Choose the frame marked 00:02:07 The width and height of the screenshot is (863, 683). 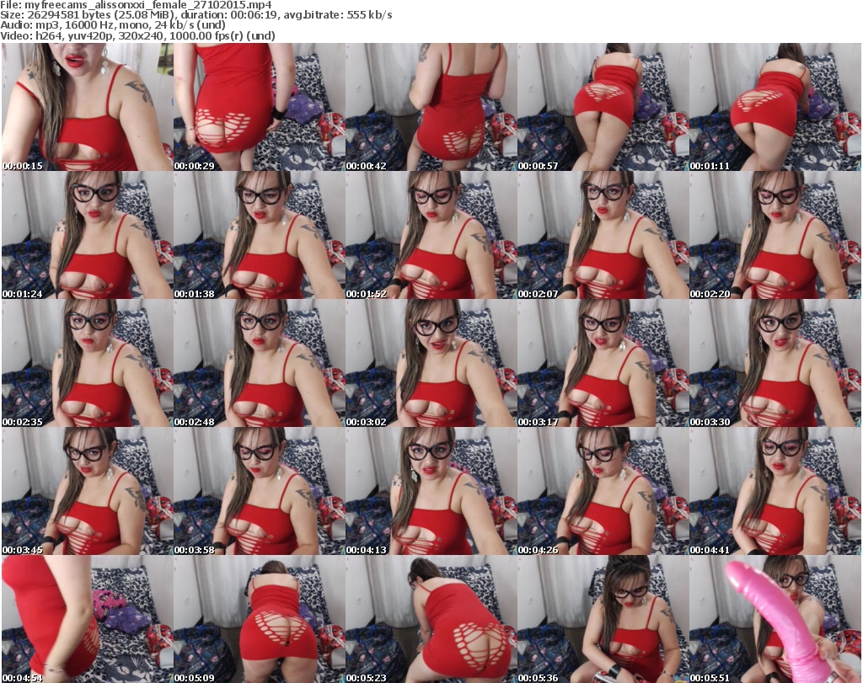pyautogui.click(x=603, y=235)
